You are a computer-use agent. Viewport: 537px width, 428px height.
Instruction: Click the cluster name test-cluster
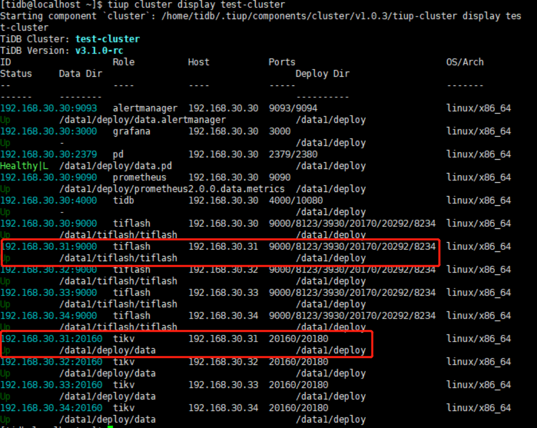click(x=108, y=39)
